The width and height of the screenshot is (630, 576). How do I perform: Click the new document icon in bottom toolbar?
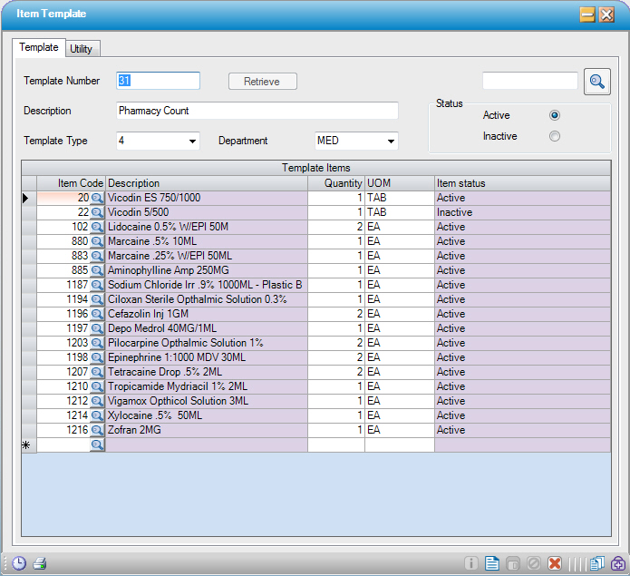tap(492, 563)
